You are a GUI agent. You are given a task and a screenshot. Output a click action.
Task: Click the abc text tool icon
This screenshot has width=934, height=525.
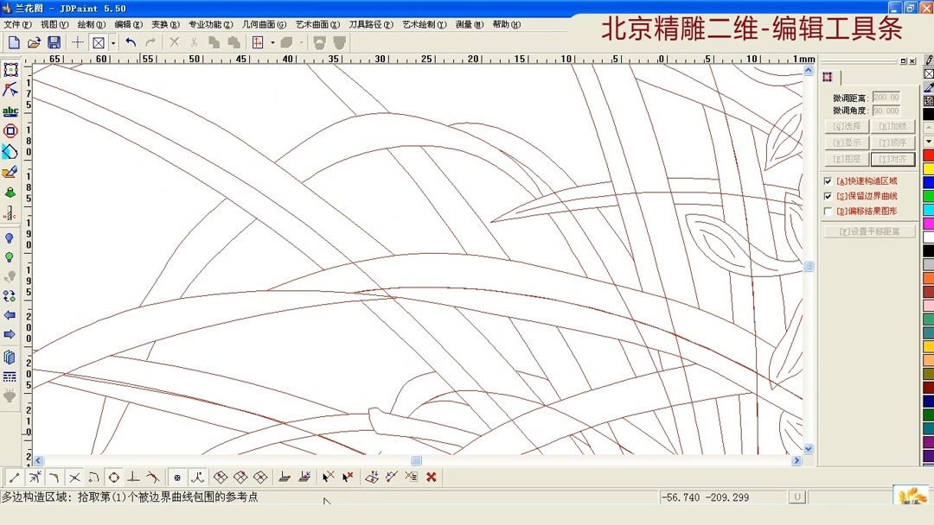tap(11, 111)
